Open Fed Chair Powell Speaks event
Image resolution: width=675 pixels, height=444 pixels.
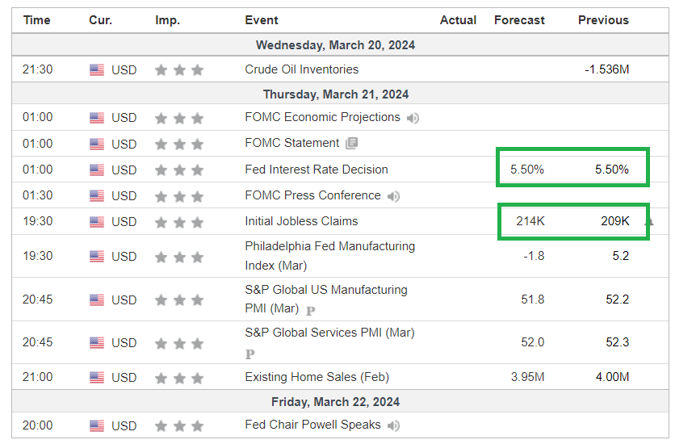312,425
